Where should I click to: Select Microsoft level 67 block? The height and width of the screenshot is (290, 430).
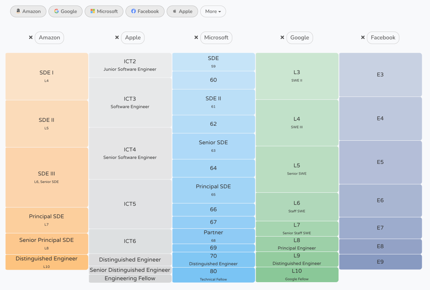pos(214,222)
